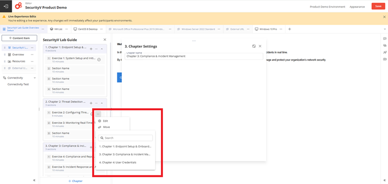Image resolution: width=388 pixels, height=184 pixels.
Task: Select Resources item in left sidebar
Action: [x=19, y=61]
